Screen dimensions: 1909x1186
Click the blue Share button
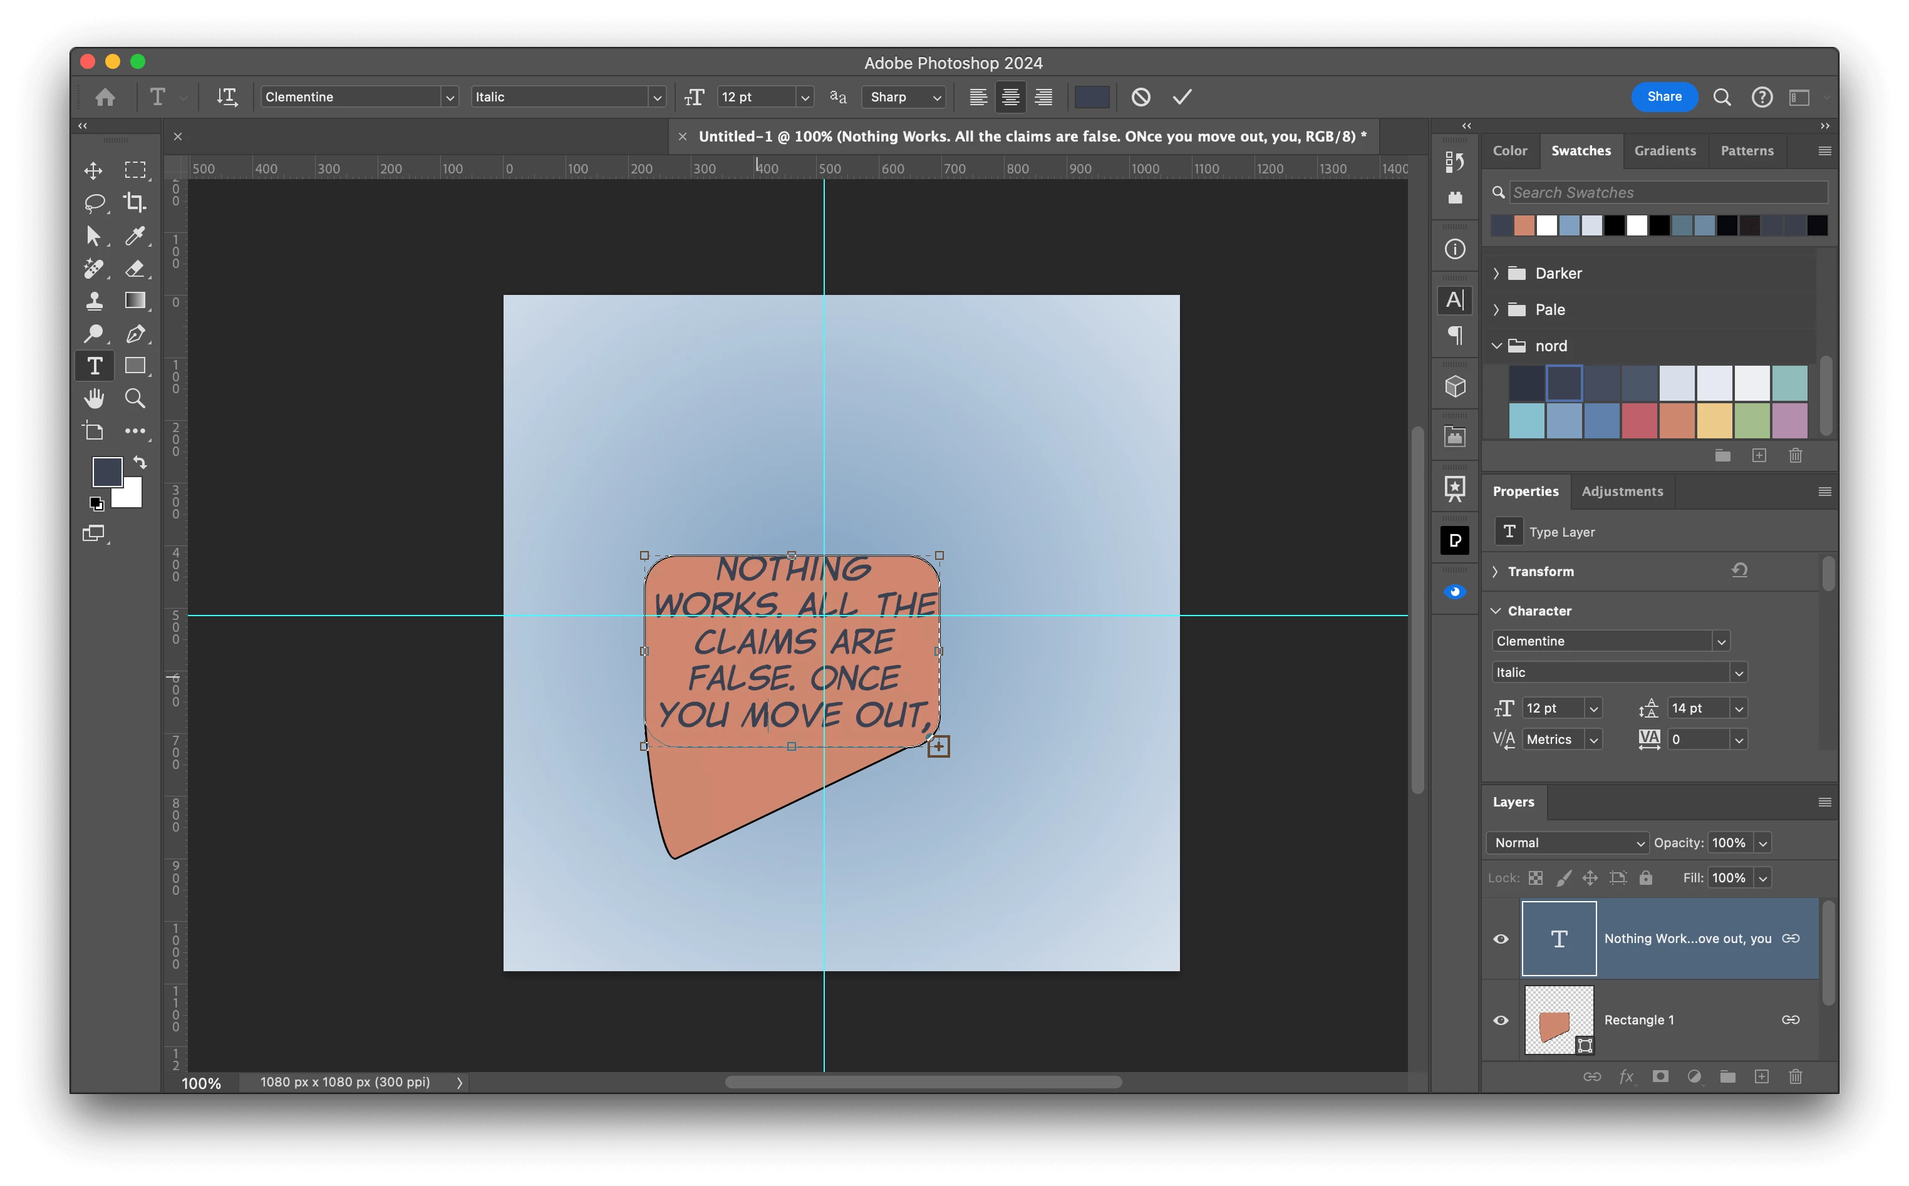(1663, 96)
